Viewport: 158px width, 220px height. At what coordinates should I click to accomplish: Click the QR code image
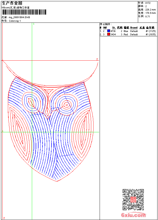pyautogui.click(x=133, y=200)
